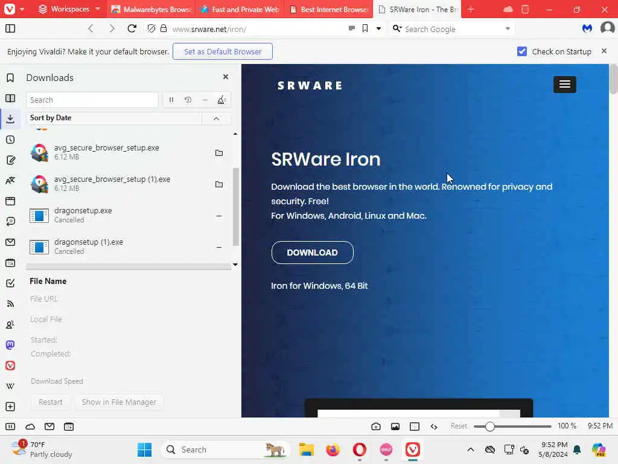618x464 pixels.
Task: Open folder for avg_secure_browser_setup.exe
Action: pyautogui.click(x=219, y=153)
